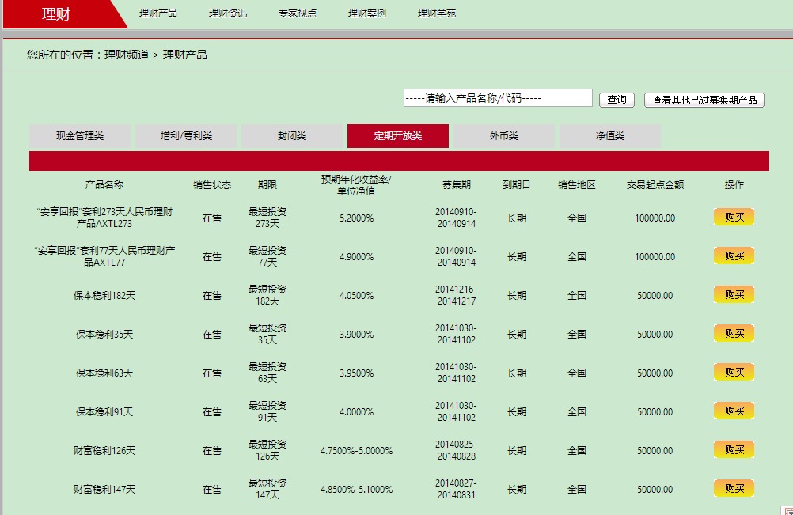Screen dimensions: 793x515
Task: Click the 20140825-20140828 subscription period
Action: [x=456, y=450]
